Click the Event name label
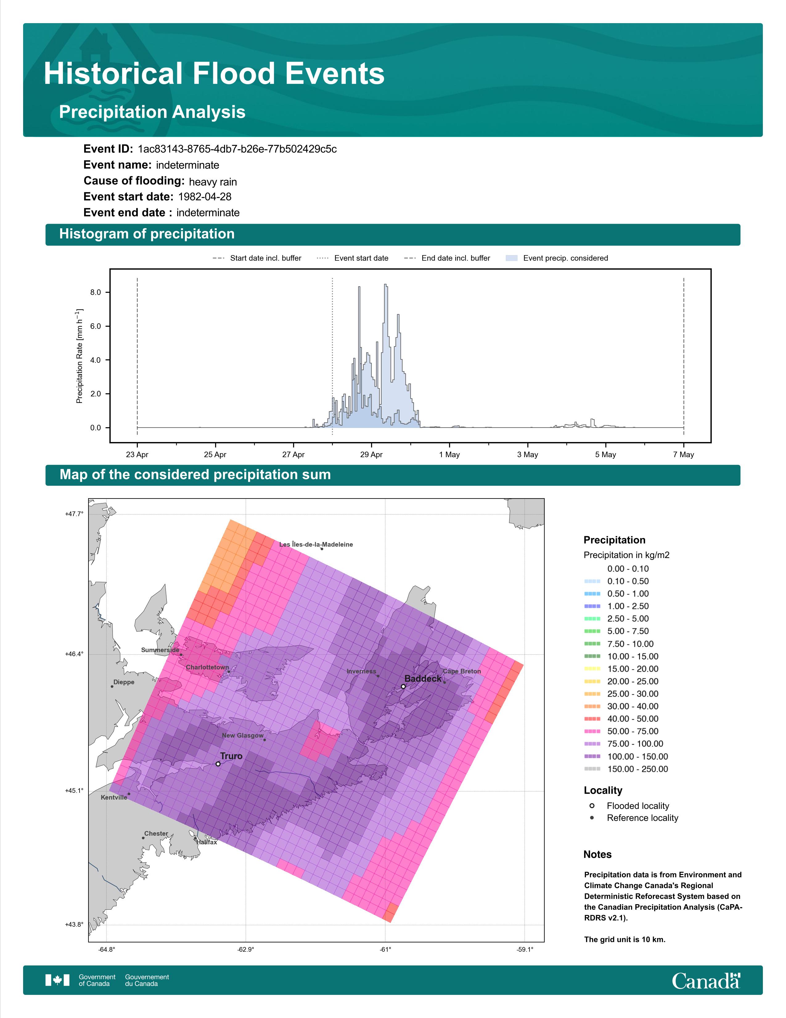The height and width of the screenshot is (1018, 786). click(x=117, y=165)
